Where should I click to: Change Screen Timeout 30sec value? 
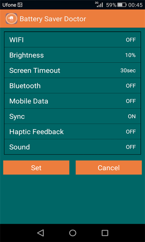click(x=128, y=70)
